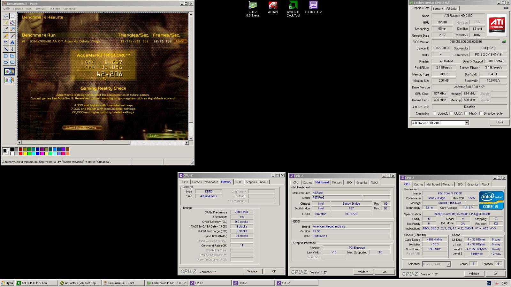Select the Text tool in Paint

tap(12, 42)
